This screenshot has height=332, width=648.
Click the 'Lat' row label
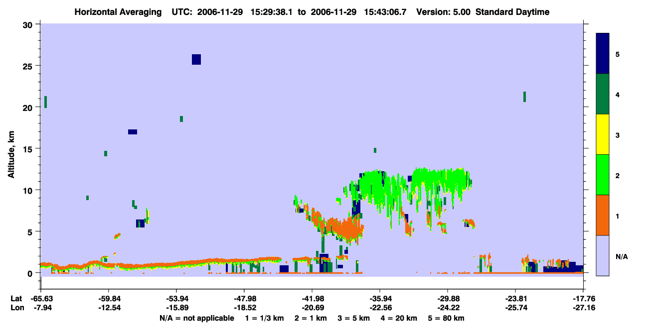tap(15, 299)
